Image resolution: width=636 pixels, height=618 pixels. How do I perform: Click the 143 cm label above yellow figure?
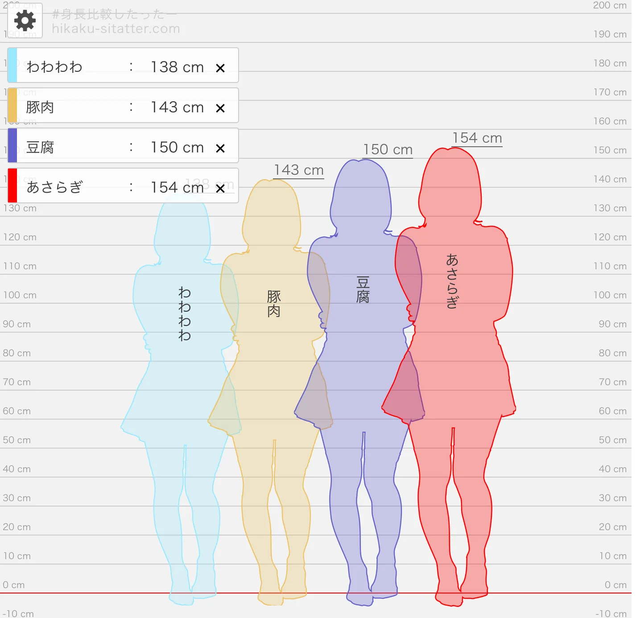click(x=298, y=170)
